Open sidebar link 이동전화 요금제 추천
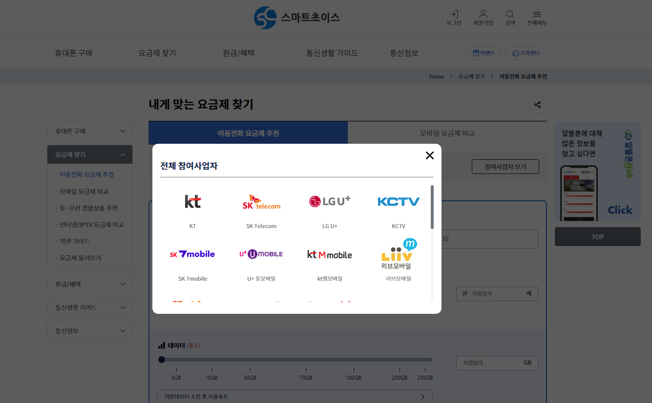652x403 pixels. (87, 174)
